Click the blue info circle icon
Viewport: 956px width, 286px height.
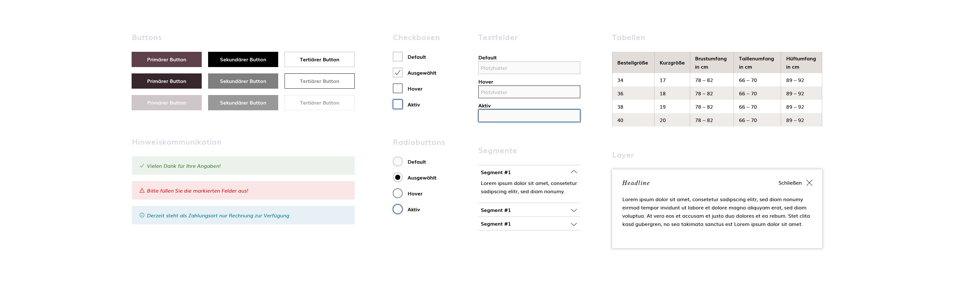[x=142, y=215]
